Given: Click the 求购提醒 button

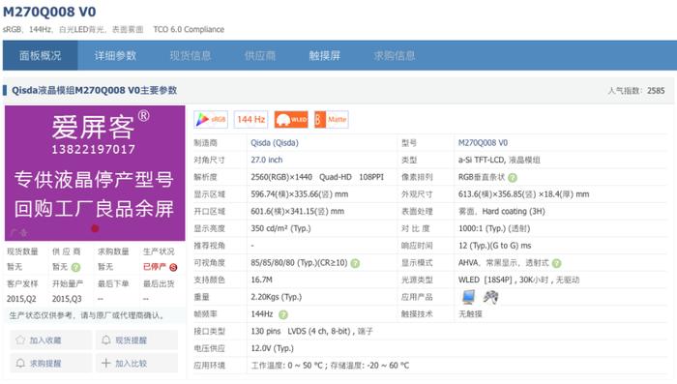Looking at the screenshot, I should tap(51, 364).
